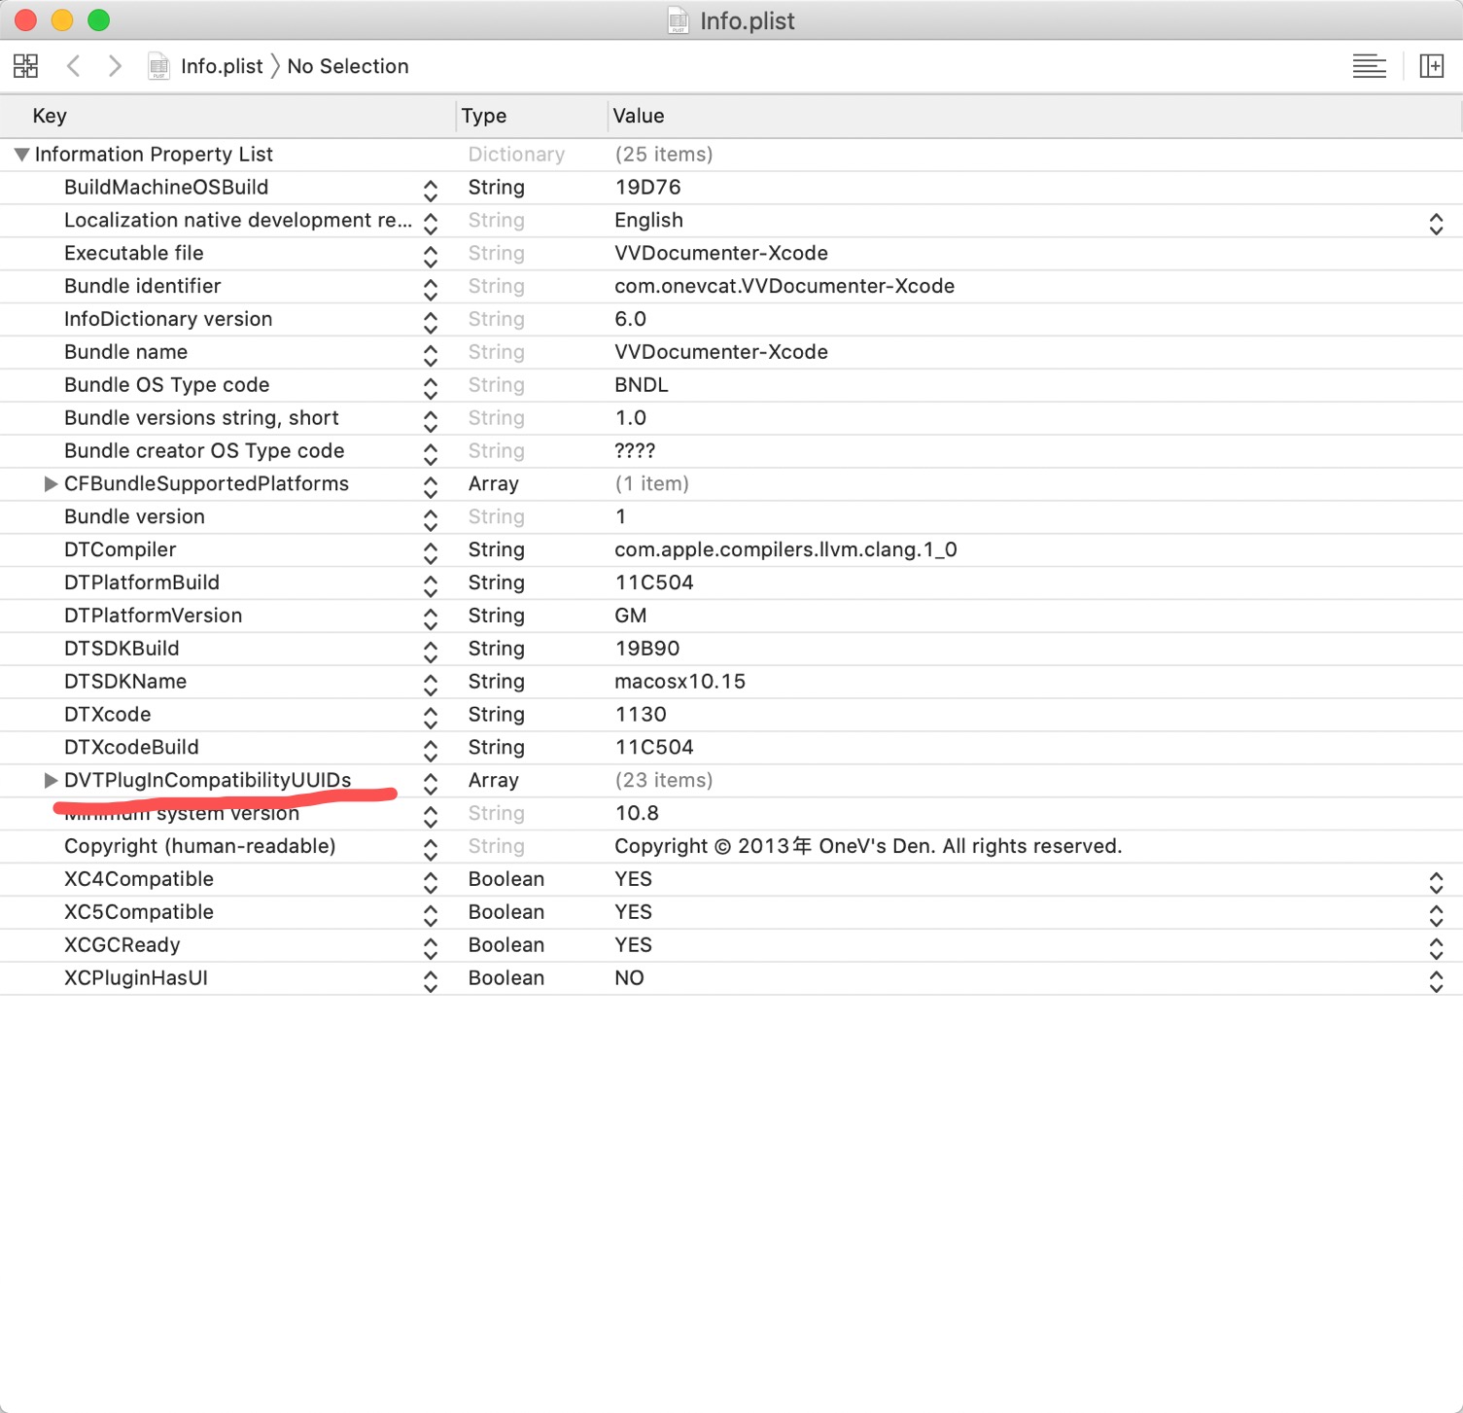Open key stepper for Localization native development
Viewport: 1463px width, 1413px height.
(x=431, y=223)
